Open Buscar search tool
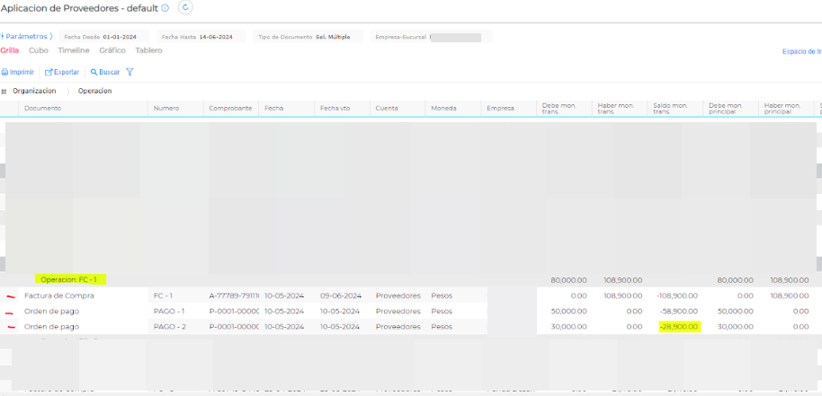822x396 pixels. point(105,72)
